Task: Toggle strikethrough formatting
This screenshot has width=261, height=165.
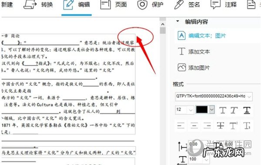Action: click(221, 125)
